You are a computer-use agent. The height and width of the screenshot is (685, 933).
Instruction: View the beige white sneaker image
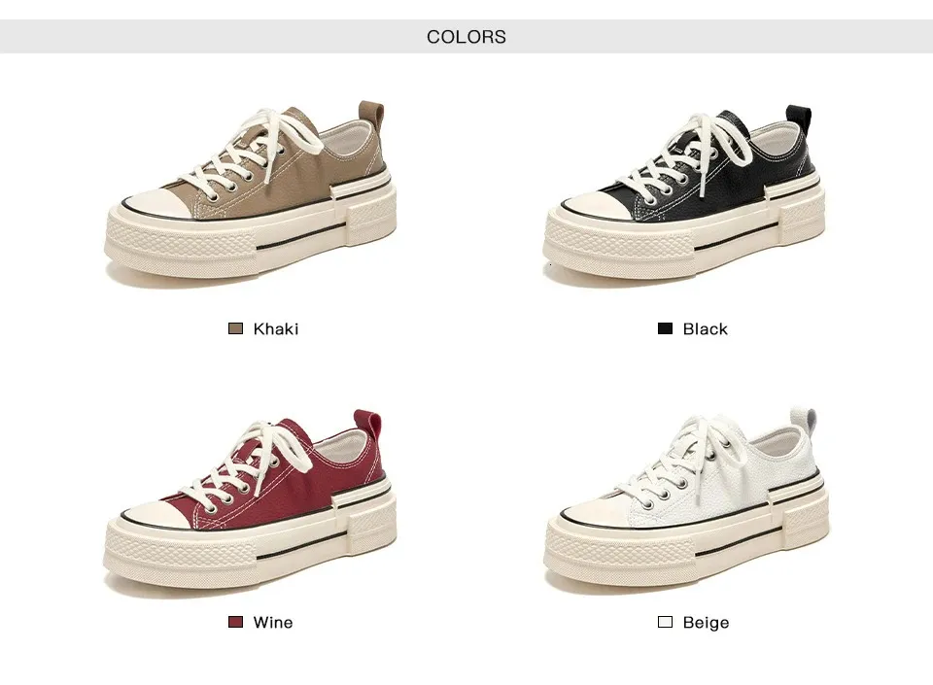point(685,501)
